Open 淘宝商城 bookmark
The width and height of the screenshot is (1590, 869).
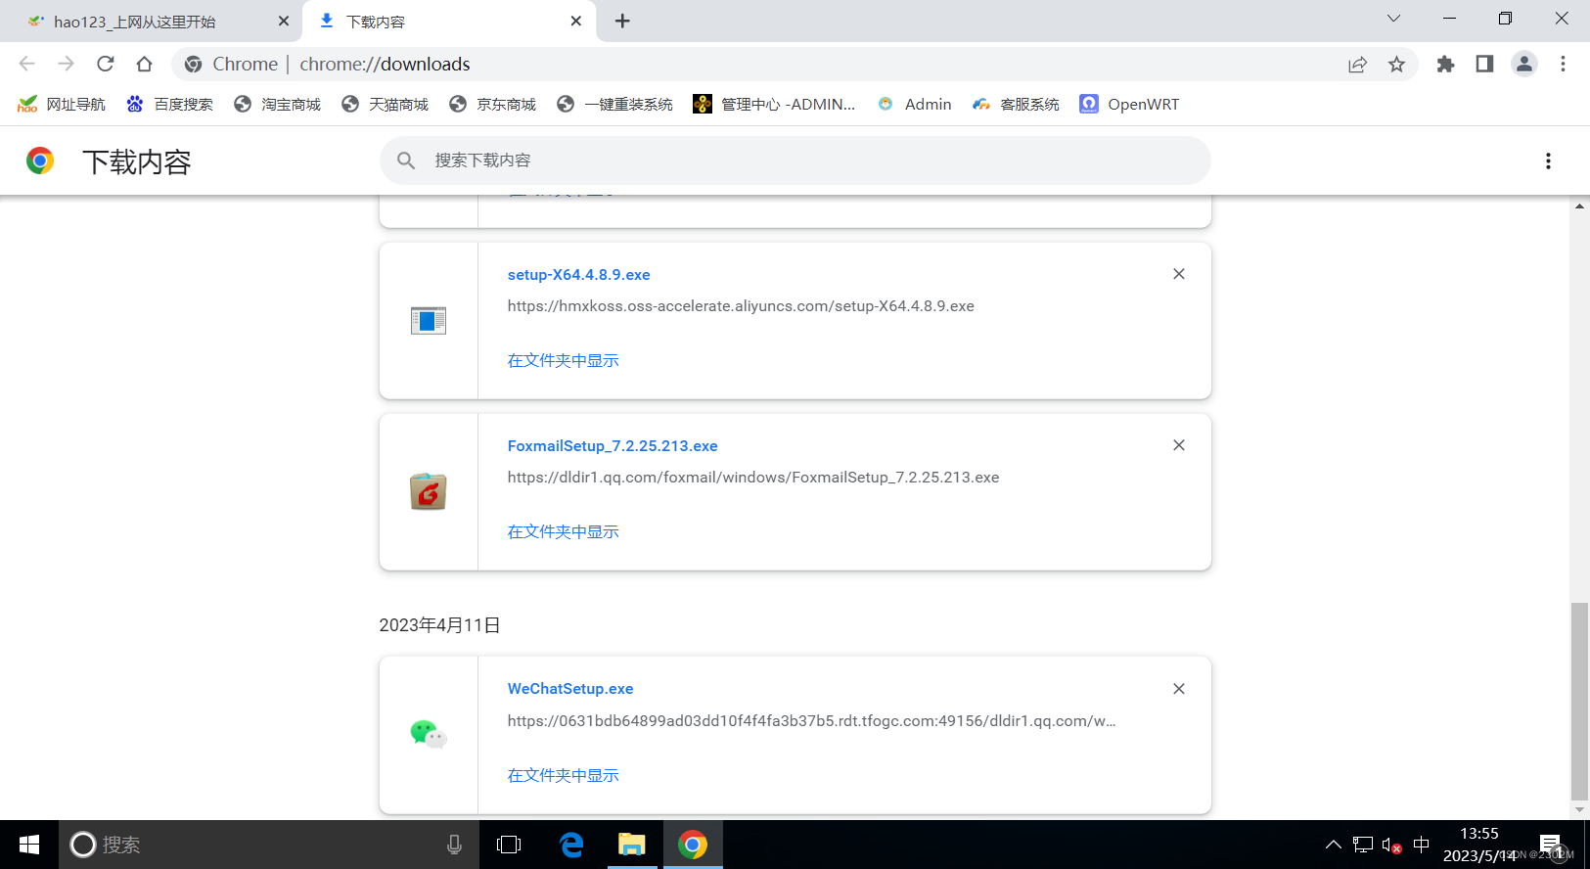[x=277, y=105]
